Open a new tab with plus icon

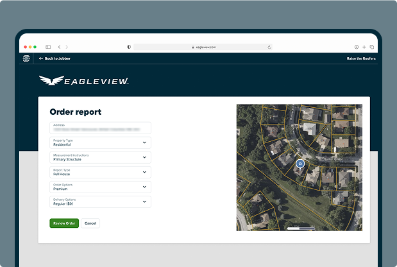pos(364,47)
